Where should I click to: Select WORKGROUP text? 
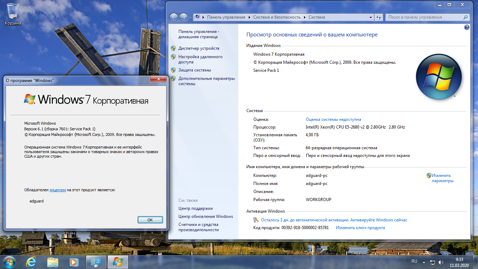(318, 200)
